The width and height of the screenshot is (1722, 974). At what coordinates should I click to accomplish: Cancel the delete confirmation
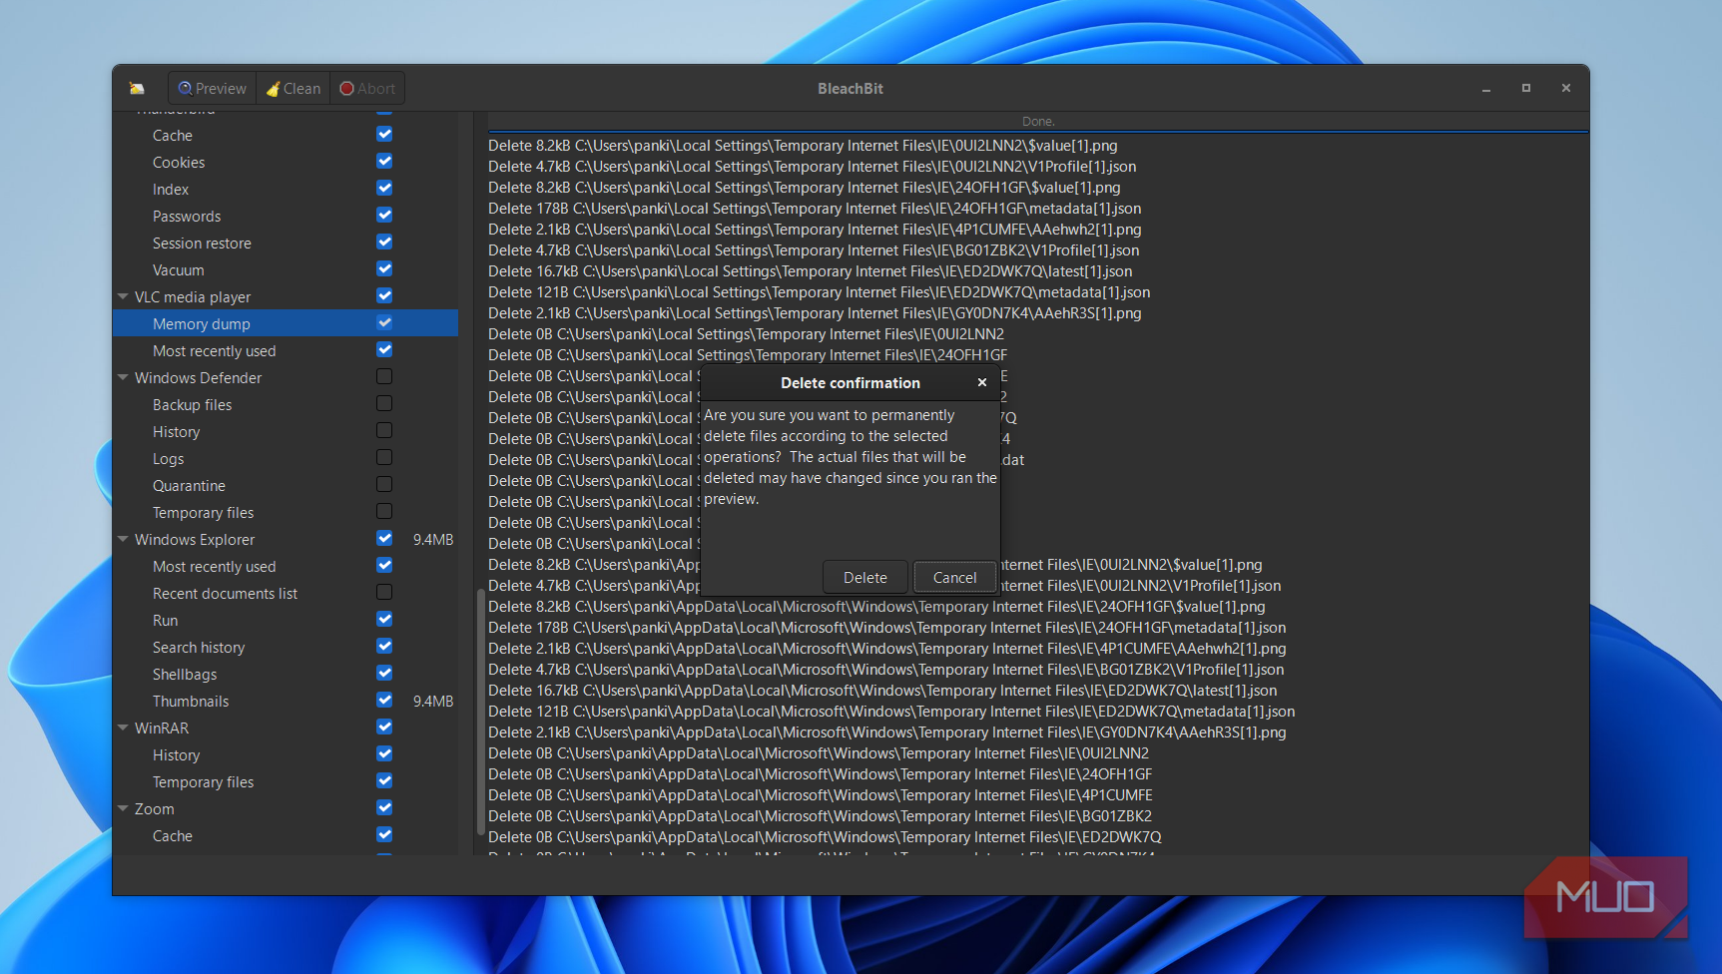click(954, 578)
